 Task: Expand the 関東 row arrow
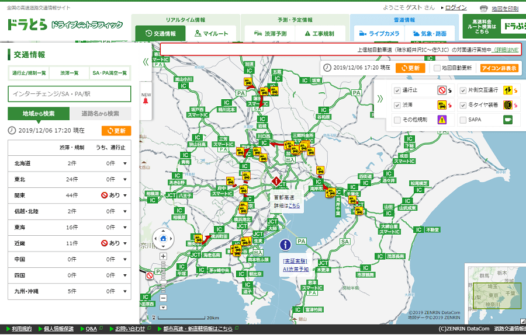(x=125, y=196)
